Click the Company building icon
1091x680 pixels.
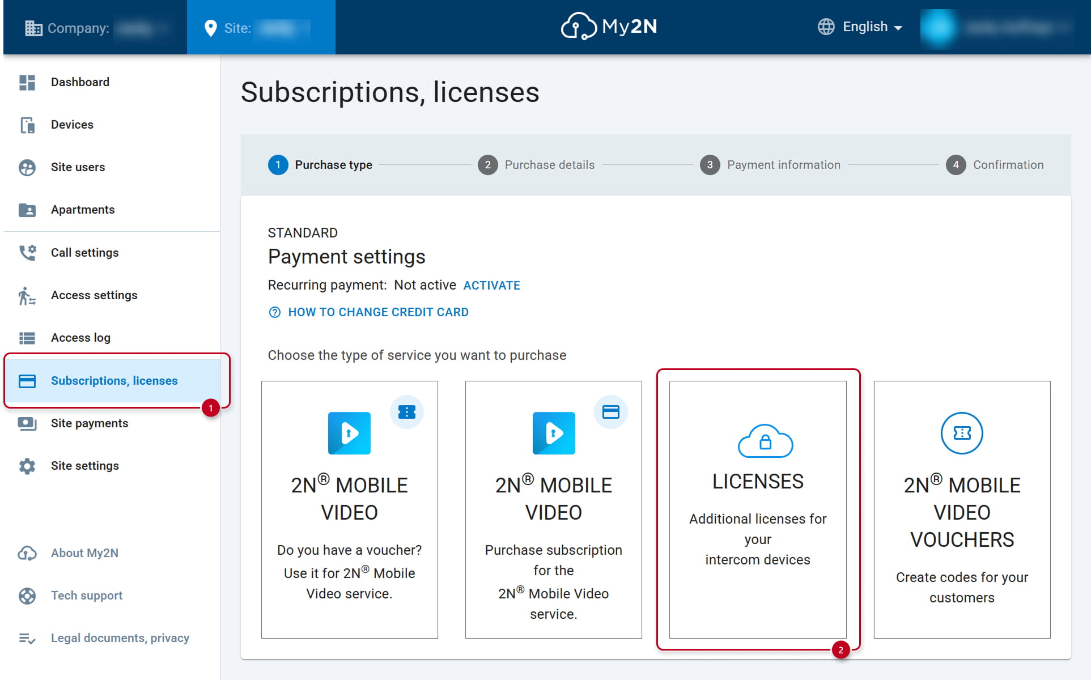click(x=33, y=28)
